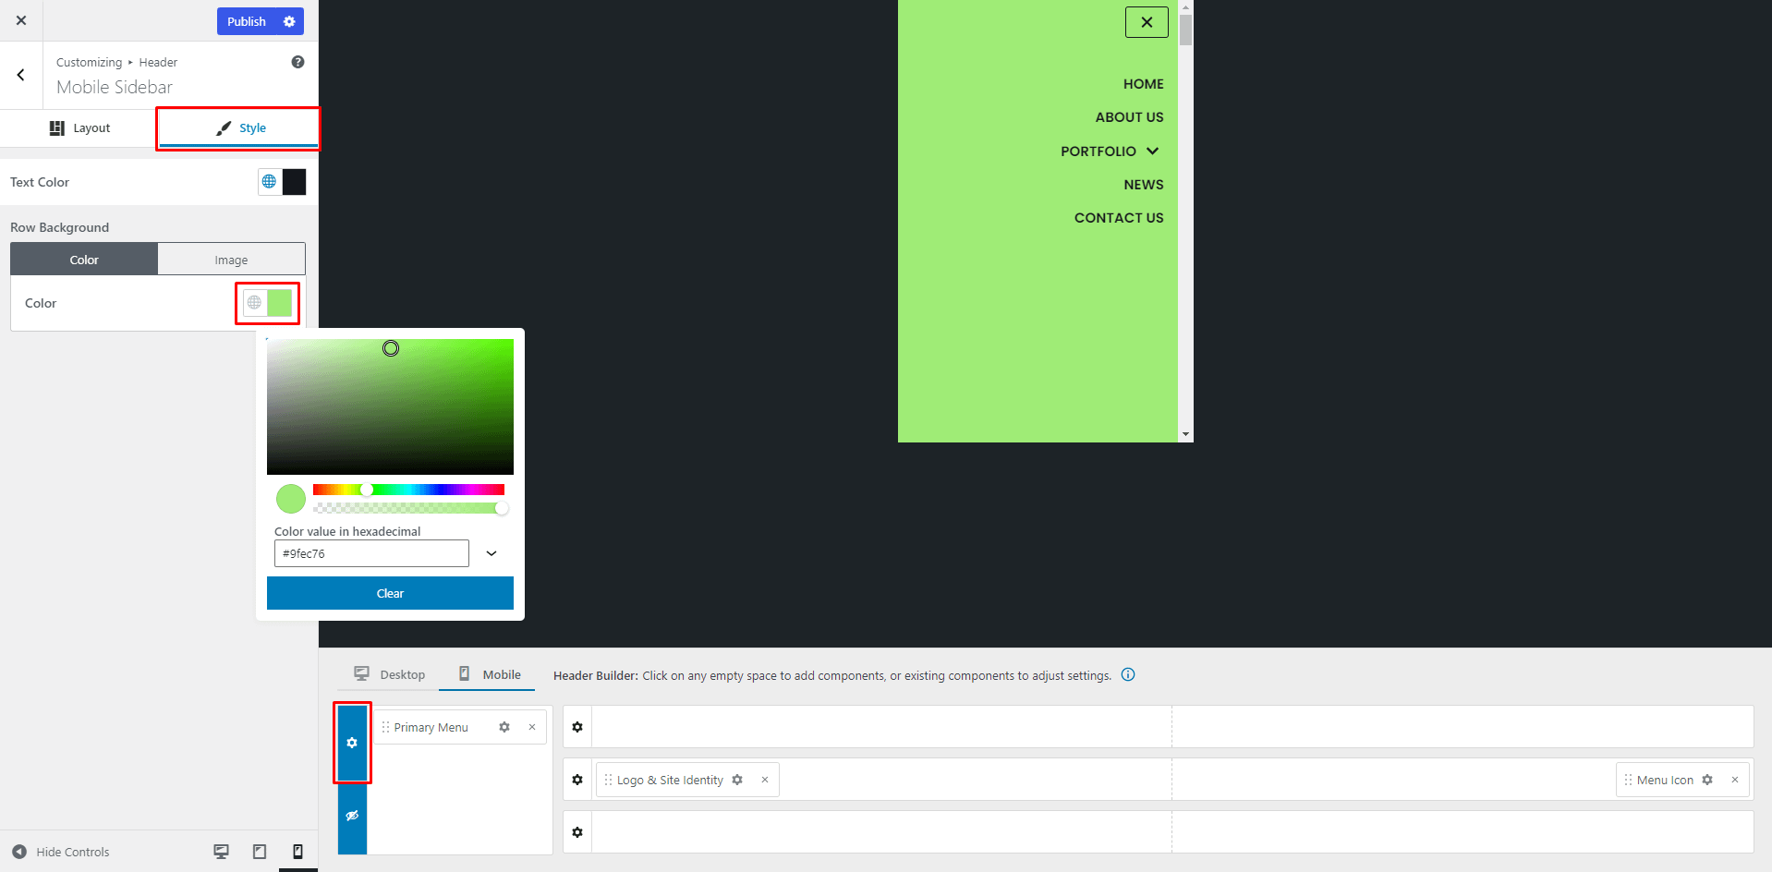This screenshot has width=1772, height=872.
Task: Select the Color background type option
Action: (84, 260)
